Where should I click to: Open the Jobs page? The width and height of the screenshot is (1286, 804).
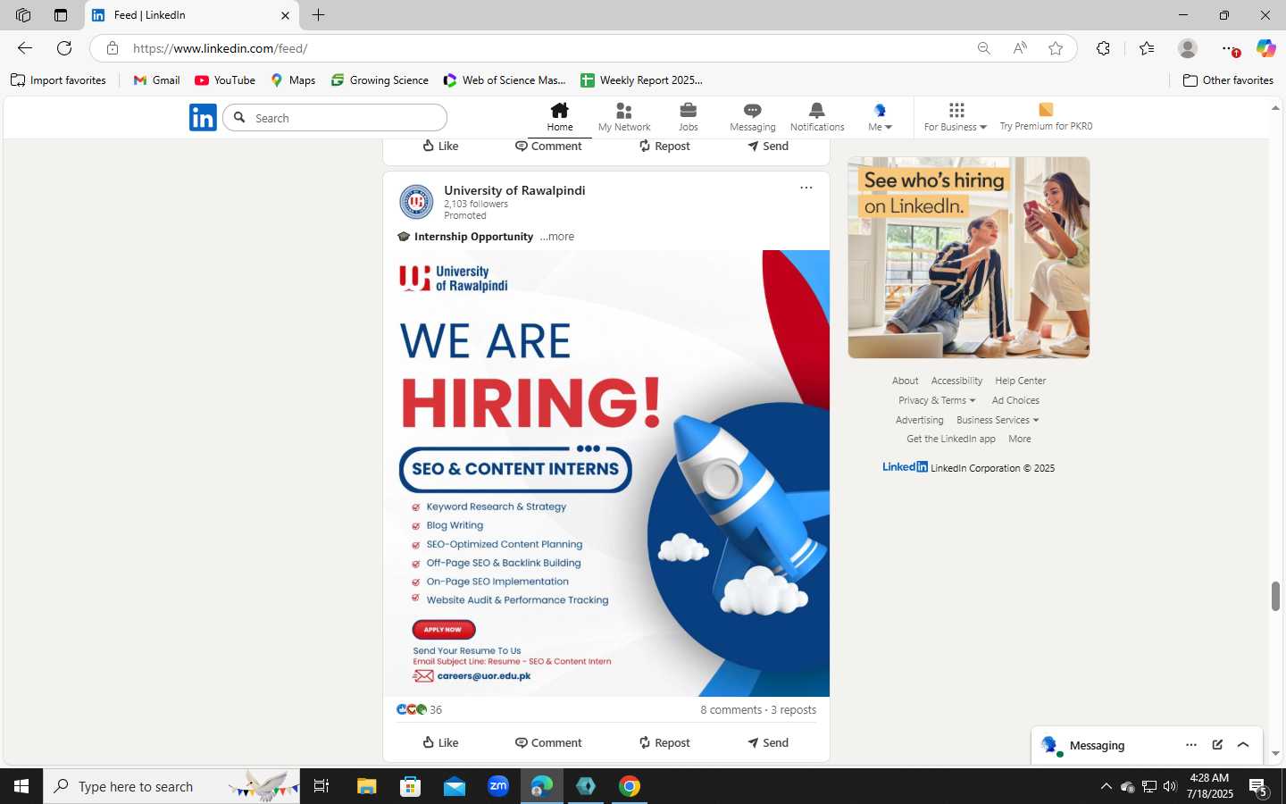click(689, 117)
